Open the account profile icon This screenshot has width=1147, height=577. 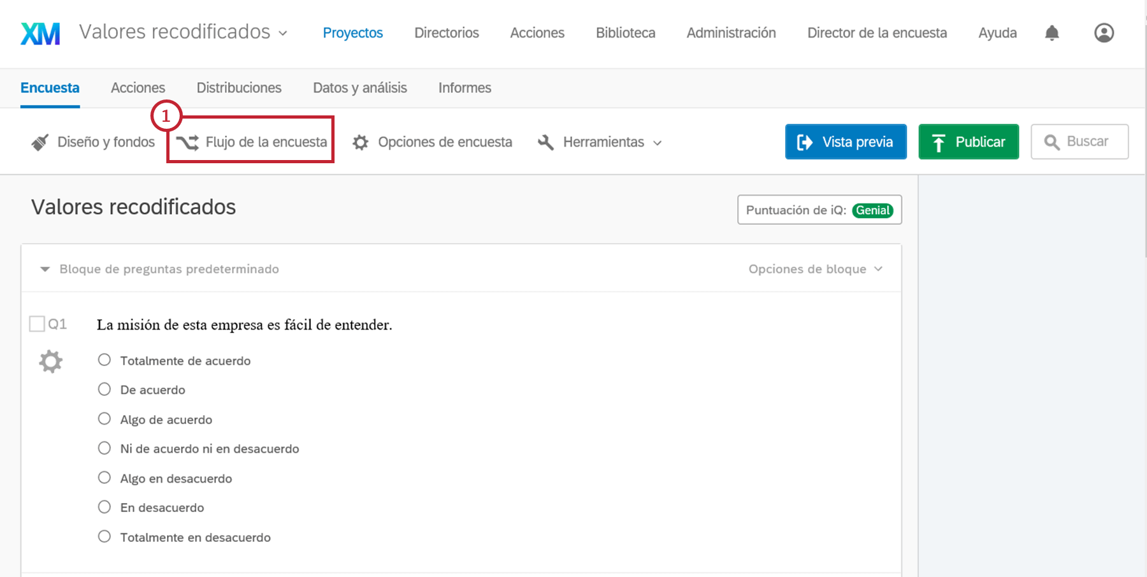1104,33
